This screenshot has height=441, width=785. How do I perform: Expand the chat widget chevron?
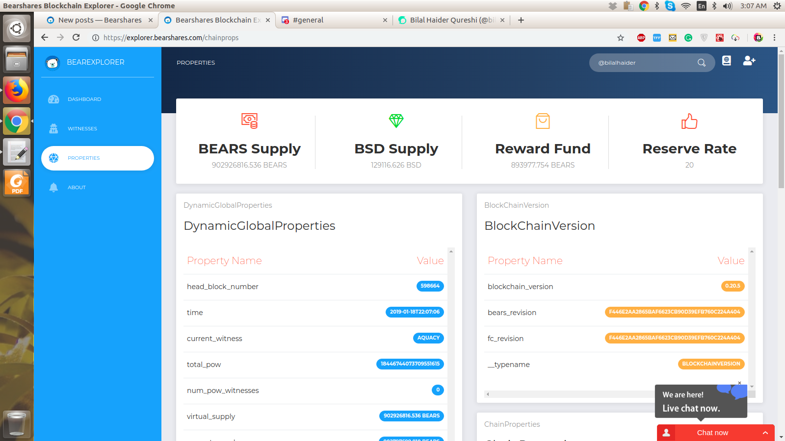[x=765, y=433]
